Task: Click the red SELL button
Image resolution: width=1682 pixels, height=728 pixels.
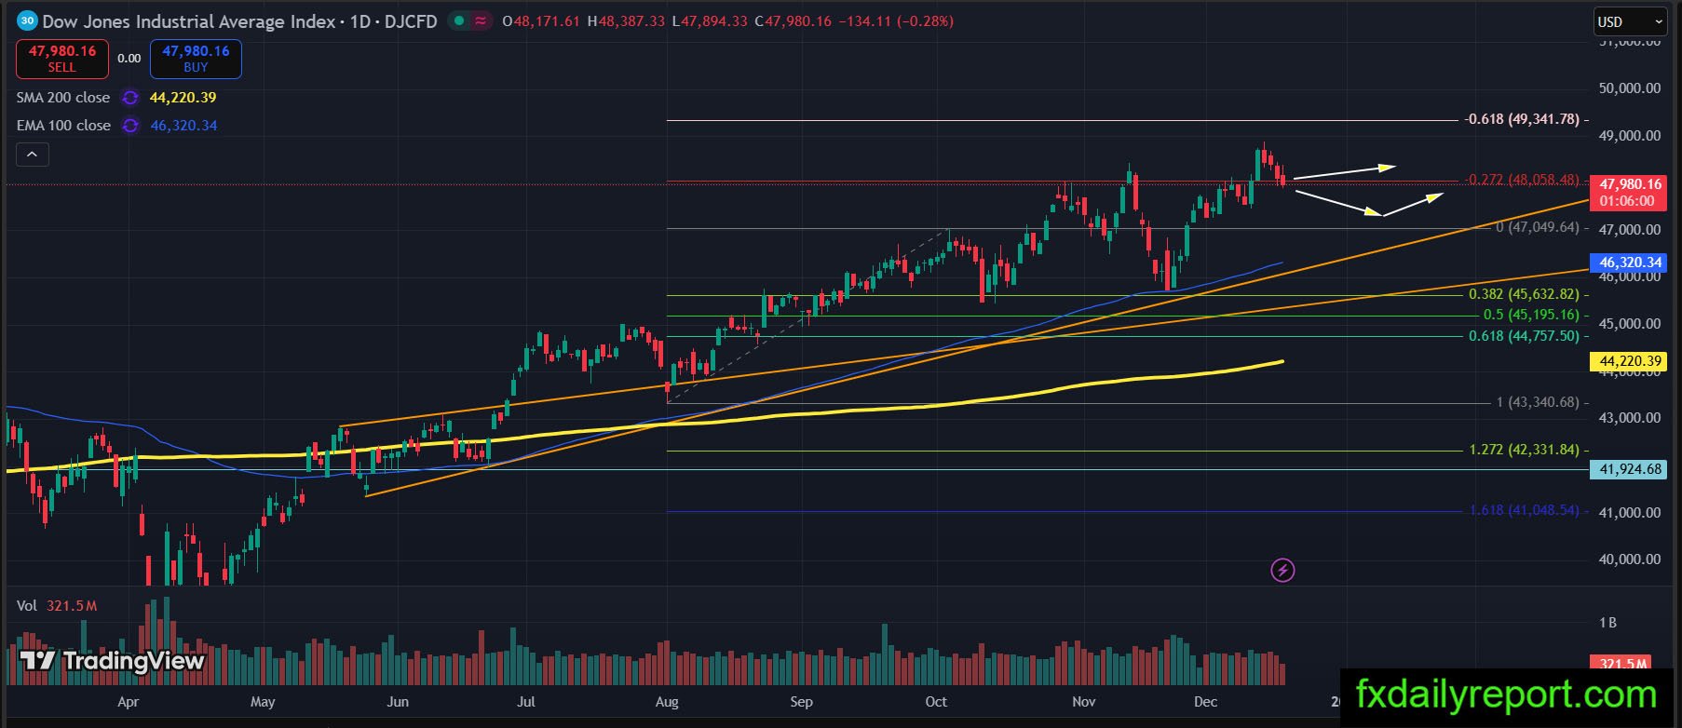Action: [x=61, y=59]
